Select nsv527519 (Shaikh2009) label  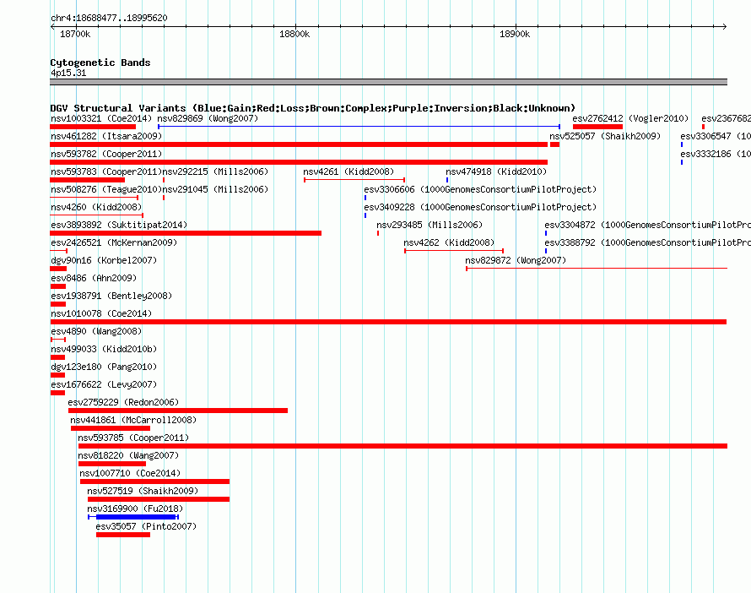pyautogui.click(x=143, y=491)
